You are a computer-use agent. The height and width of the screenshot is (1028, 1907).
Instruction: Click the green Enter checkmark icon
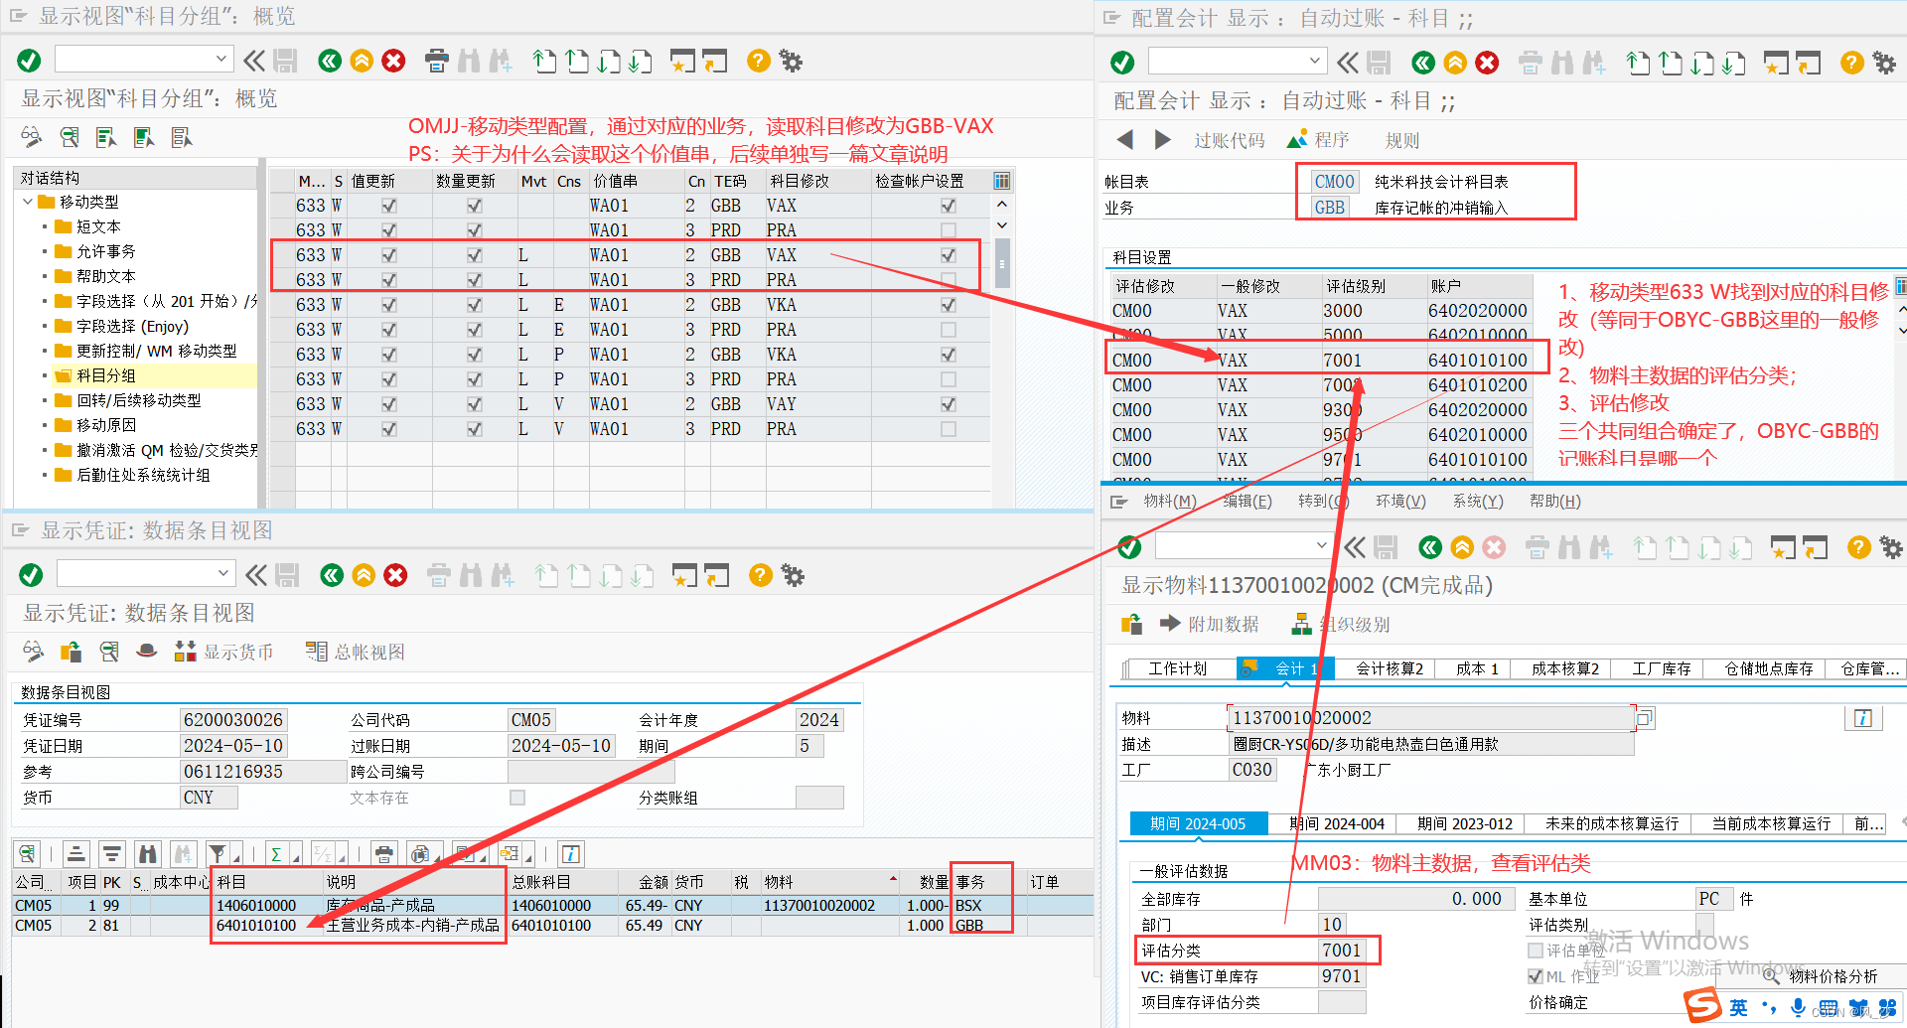click(28, 60)
